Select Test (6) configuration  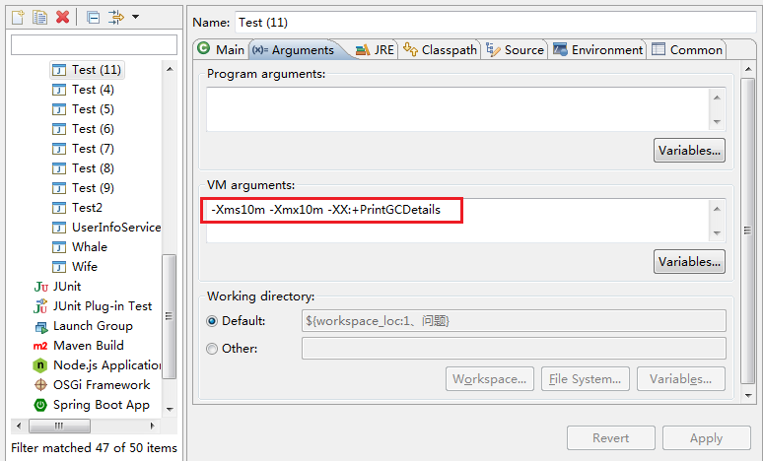83,129
